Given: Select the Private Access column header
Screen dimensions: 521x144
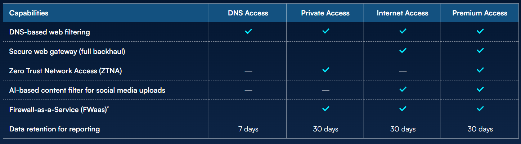Looking at the screenshot, I should click(x=325, y=13).
